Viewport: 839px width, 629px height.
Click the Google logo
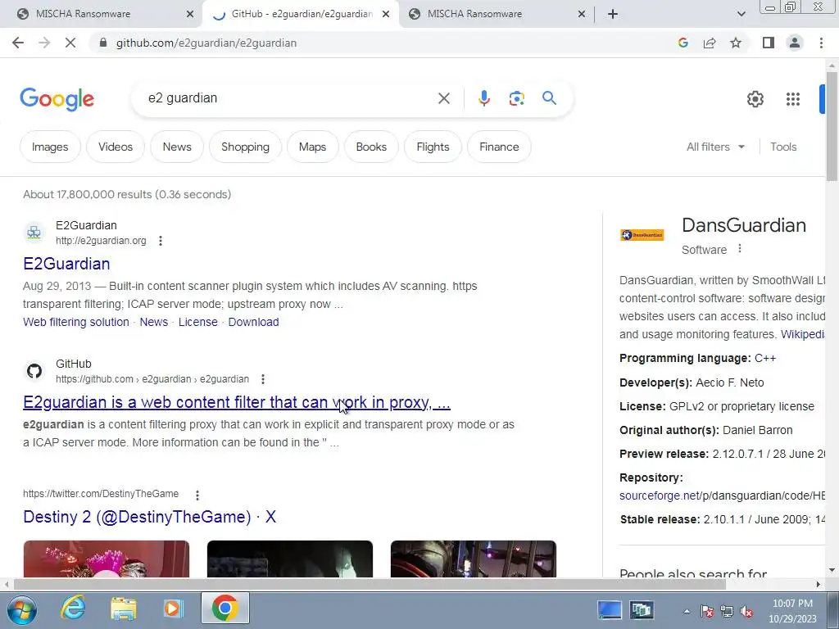tap(57, 99)
